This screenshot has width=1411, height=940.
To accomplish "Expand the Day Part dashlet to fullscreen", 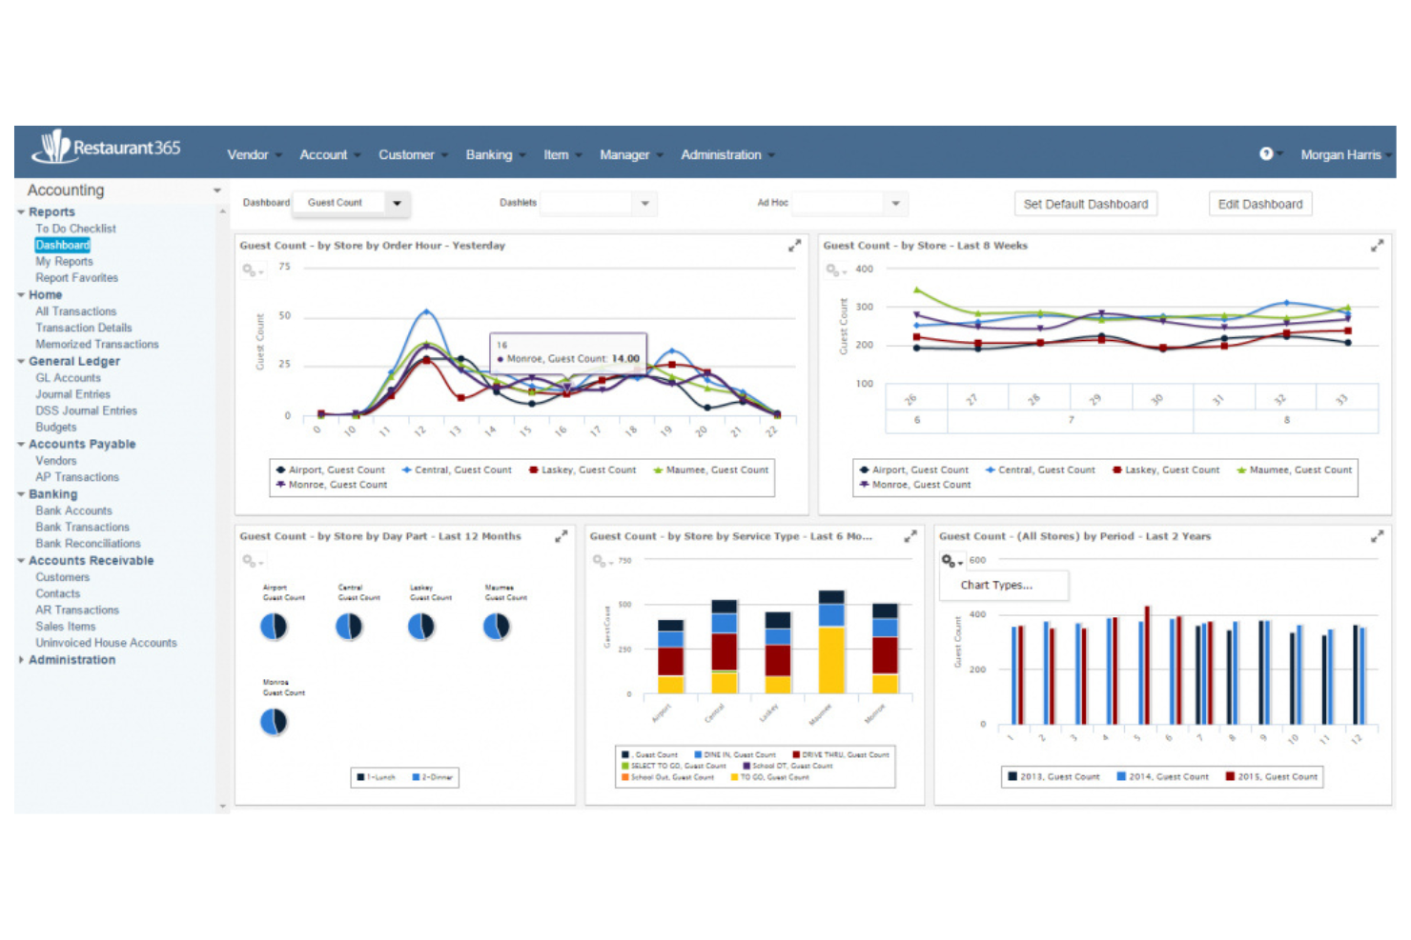I will tap(561, 535).
